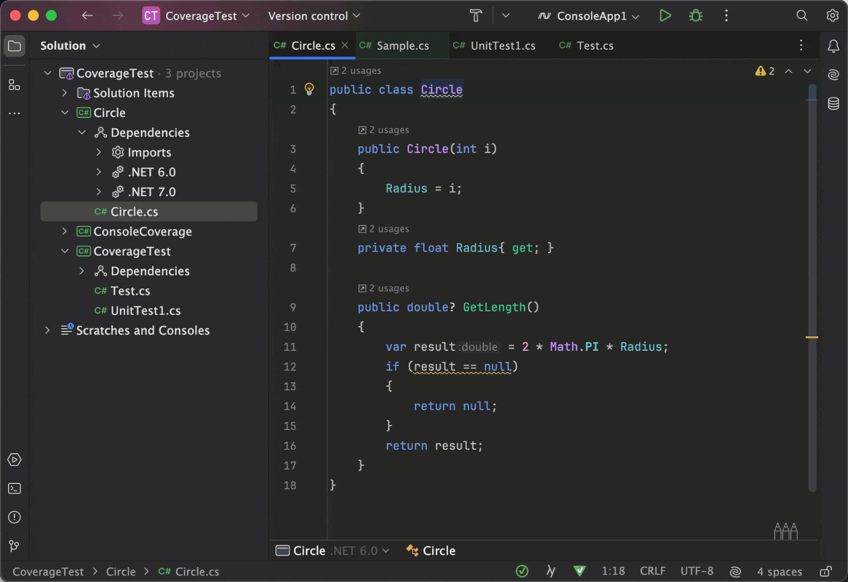Toggle the Explorer folder tool window button
The width and height of the screenshot is (848, 582).
click(x=15, y=46)
